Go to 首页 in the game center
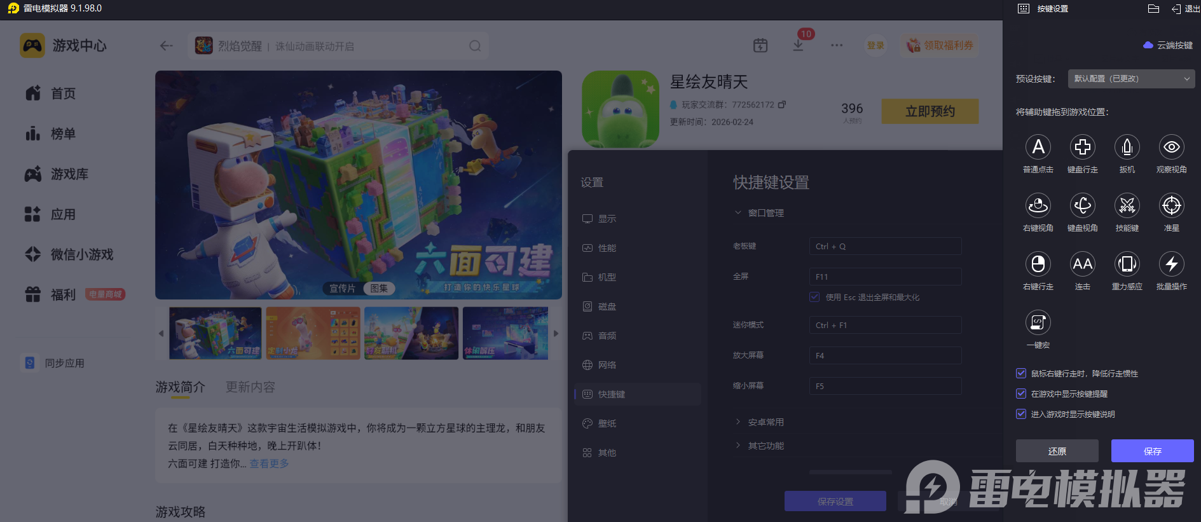Image resolution: width=1201 pixels, height=522 pixels. pyautogui.click(x=51, y=93)
